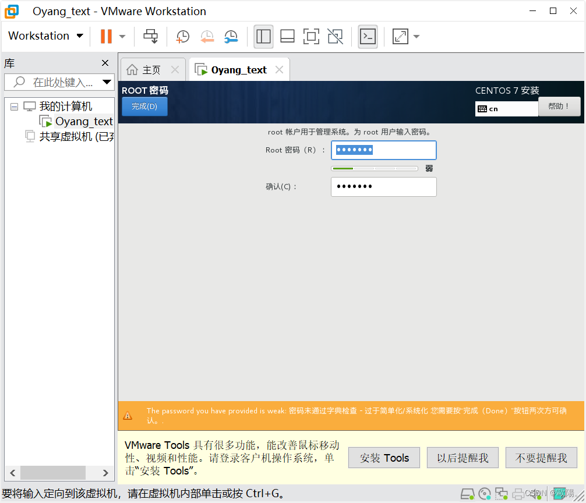586x503 pixels.
Task: Close the 主页 tab
Action: [x=175, y=69]
